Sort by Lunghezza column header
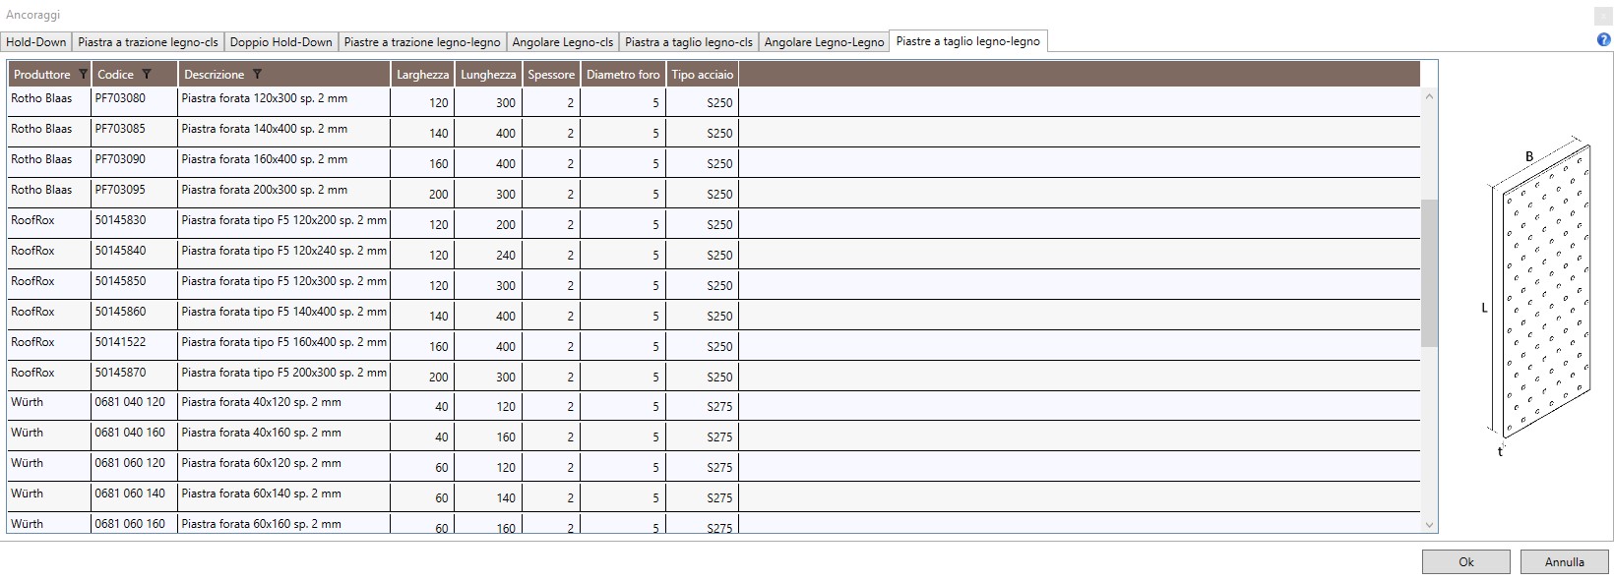This screenshot has width=1614, height=581. 488,75
